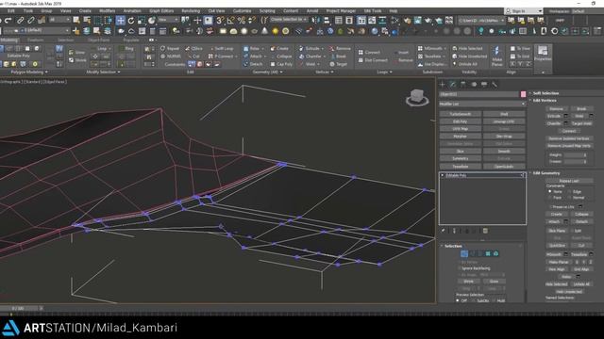604x339 pixels.
Task: Click the Repeat Last button
Action: [x=569, y=181]
